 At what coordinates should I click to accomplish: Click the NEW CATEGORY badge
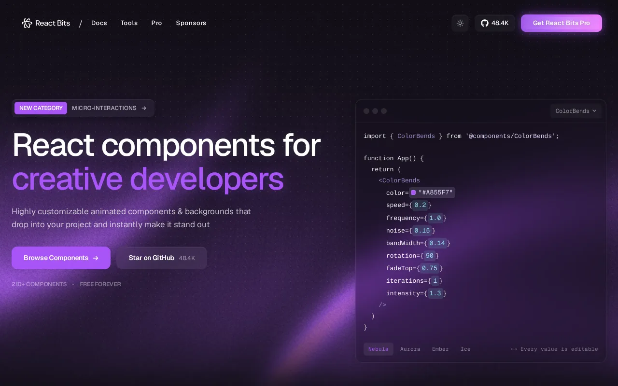point(41,108)
